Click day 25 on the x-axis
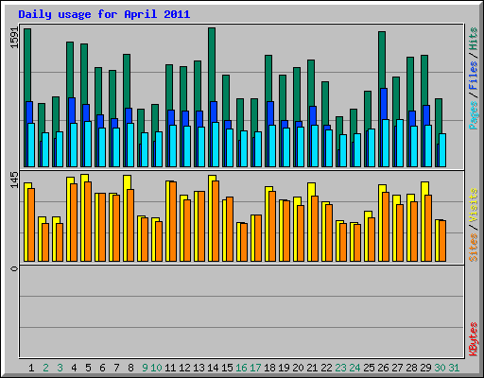Image resolution: width=484 pixels, height=378 pixels. click(369, 368)
